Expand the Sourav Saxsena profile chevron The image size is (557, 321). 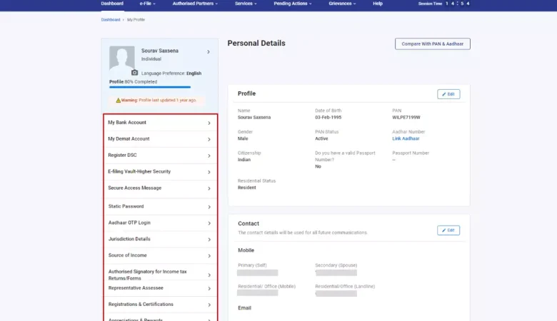click(x=209, y=52)
